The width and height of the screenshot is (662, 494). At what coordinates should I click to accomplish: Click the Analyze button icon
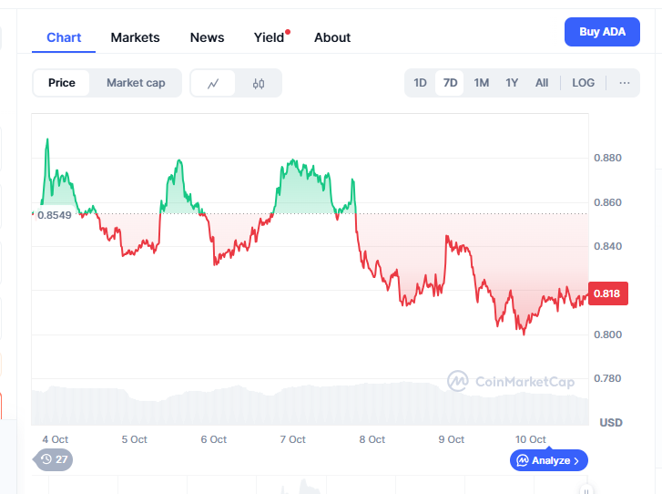523,460
